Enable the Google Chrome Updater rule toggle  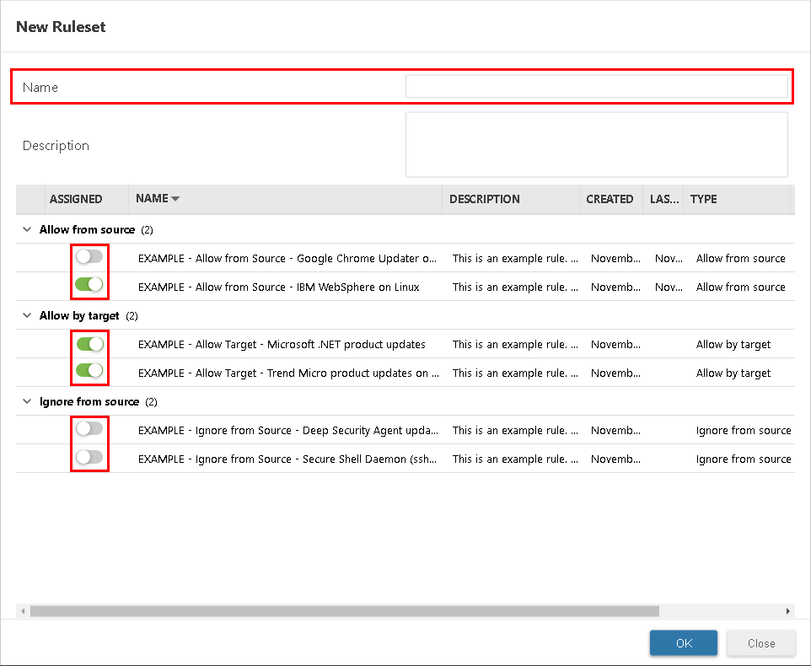(x=89, y=258)
